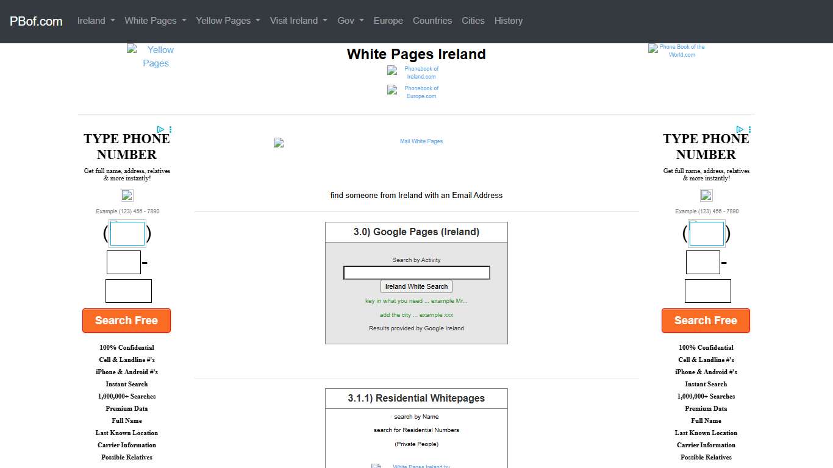
Task: Click the Phone Book of the World.com icon
Action: click(652, 49)
